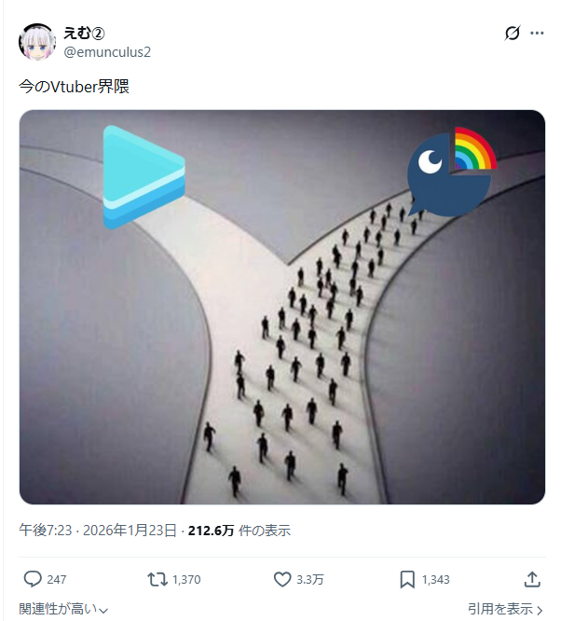Click the 1,370 reposts count
This screenshot has height=621, width=561.
(x=186, y=580)
